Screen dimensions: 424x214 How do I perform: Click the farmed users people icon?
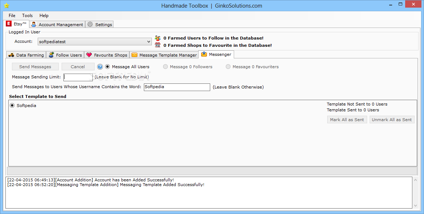point(158,38)
